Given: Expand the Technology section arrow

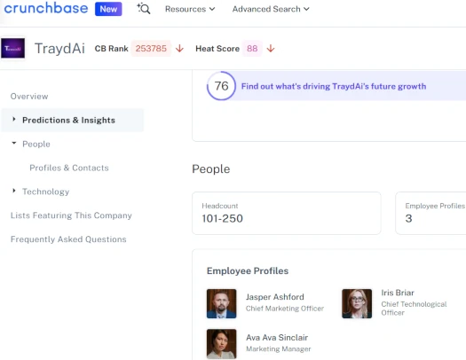Looking at the screenshot, I should [x=13, y=191].
